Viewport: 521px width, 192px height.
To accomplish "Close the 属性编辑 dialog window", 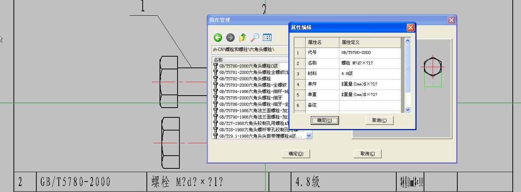I will click(411, 27).
